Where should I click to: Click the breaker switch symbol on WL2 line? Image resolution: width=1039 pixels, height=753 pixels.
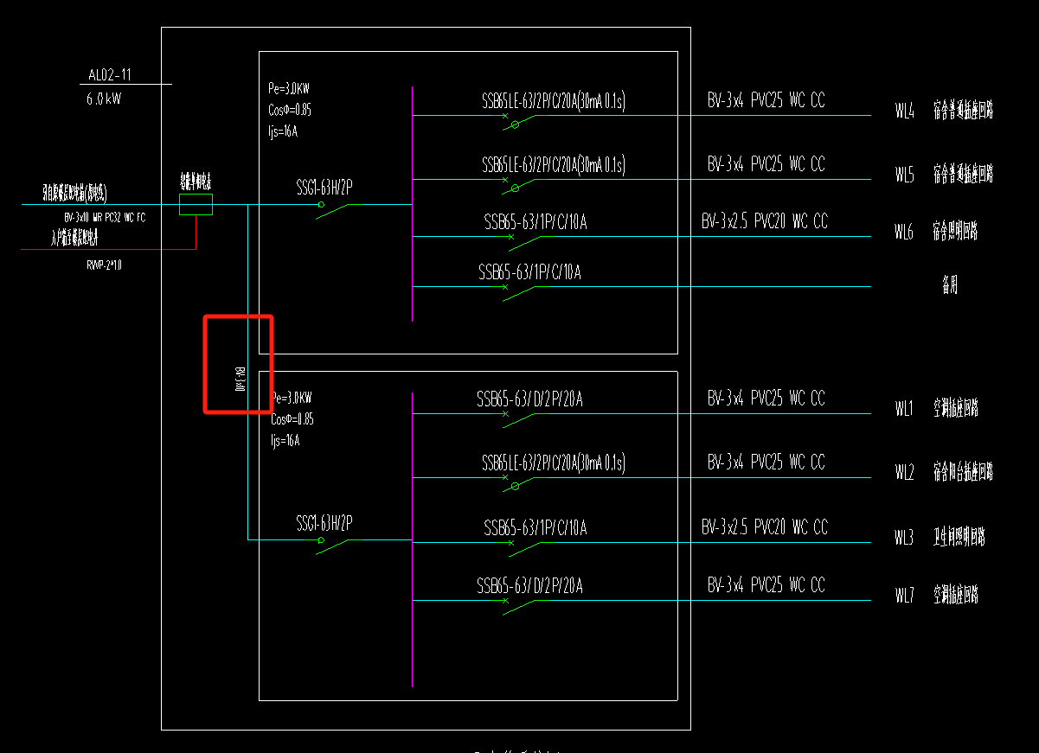[521, 484]
